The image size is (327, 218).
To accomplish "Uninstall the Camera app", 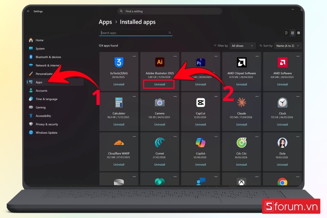I will [x=160, y=125].
